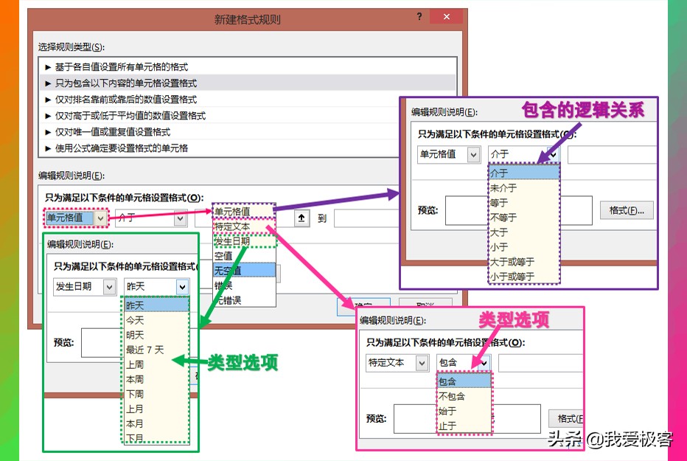Pick 等于 from the operator list
The image size is (687, 461).
pyautogui.click(x=524, y=203)
